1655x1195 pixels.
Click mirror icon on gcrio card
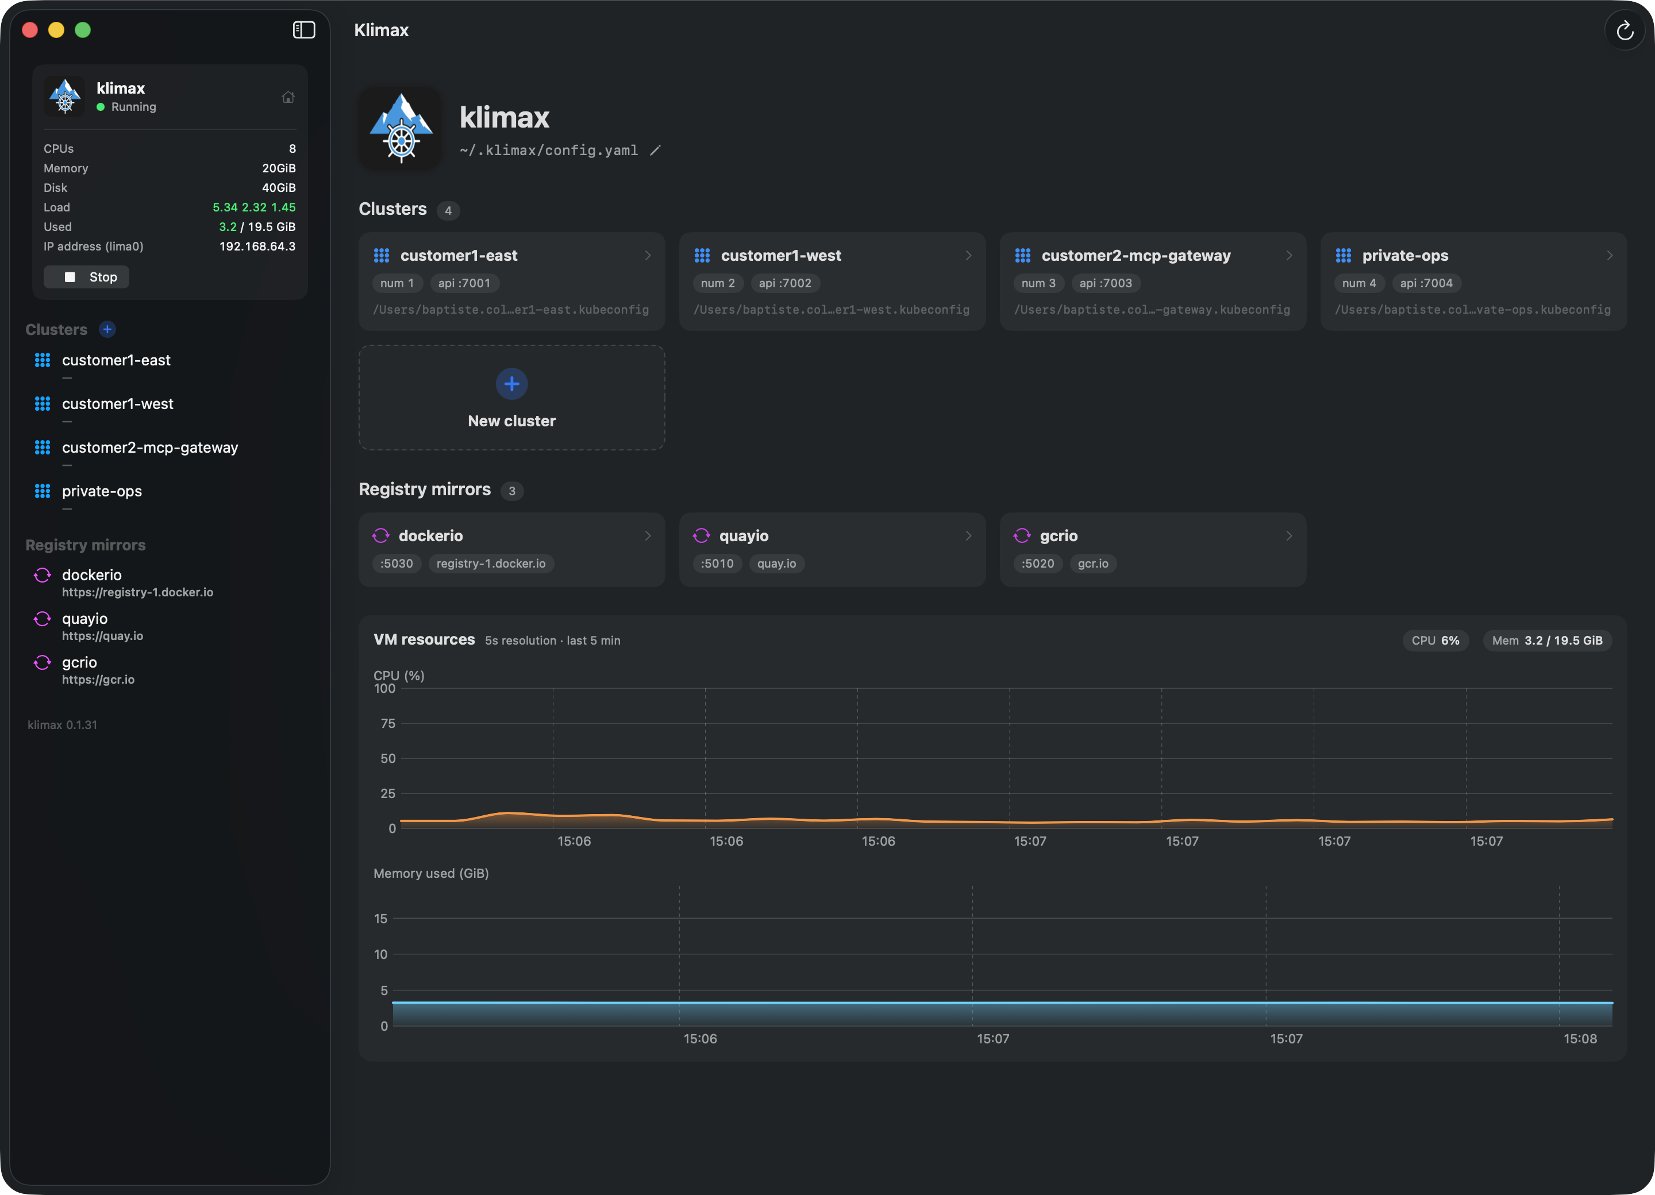point(1022,536)
